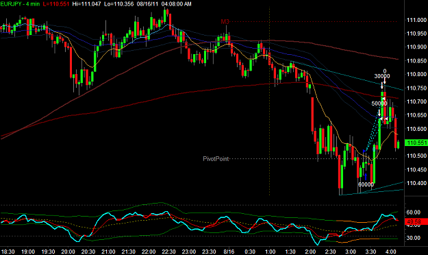Click the Lo=110.356 value in header
This screenshot has height=255, width=428.
(x=119, y=4)
